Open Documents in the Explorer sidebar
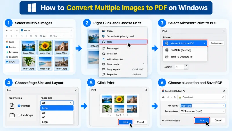Screen dimensions: 232x131 pos(12,57)
